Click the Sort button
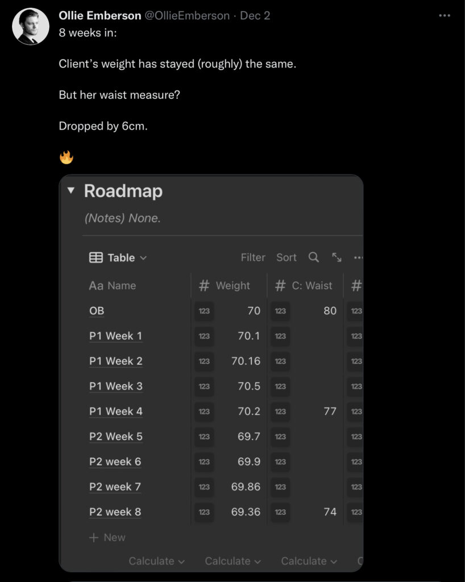Screen dimensions: 465x582 coord(287,257)
